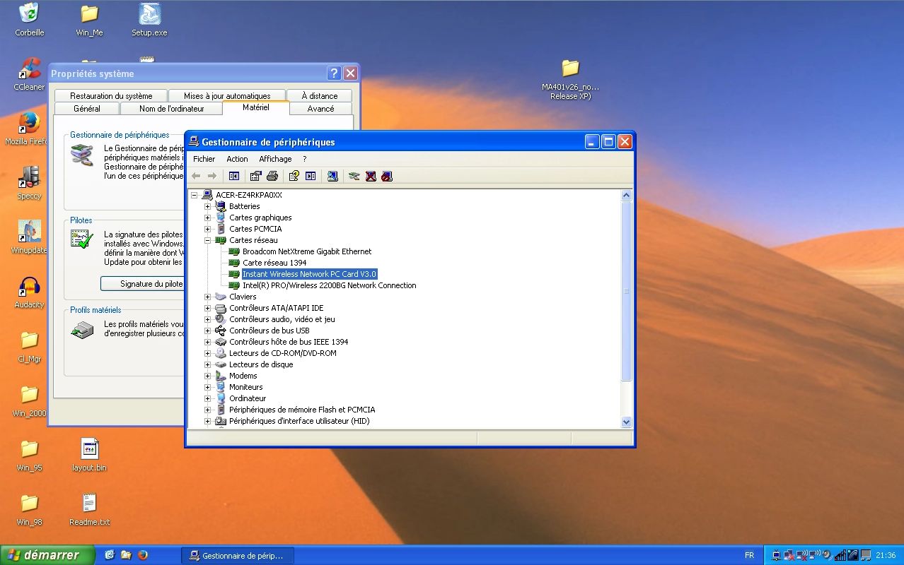
Task: Collapse the Cartes réseau node
Action: [208, 240]
